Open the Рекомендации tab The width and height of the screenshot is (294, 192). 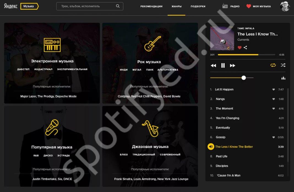(x=151, y=6)
